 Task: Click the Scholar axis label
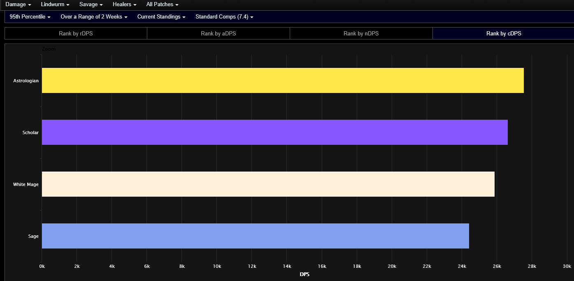(30, 132)
